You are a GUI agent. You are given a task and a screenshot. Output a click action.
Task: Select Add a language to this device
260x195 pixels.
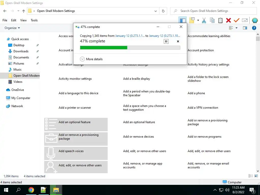78,93
